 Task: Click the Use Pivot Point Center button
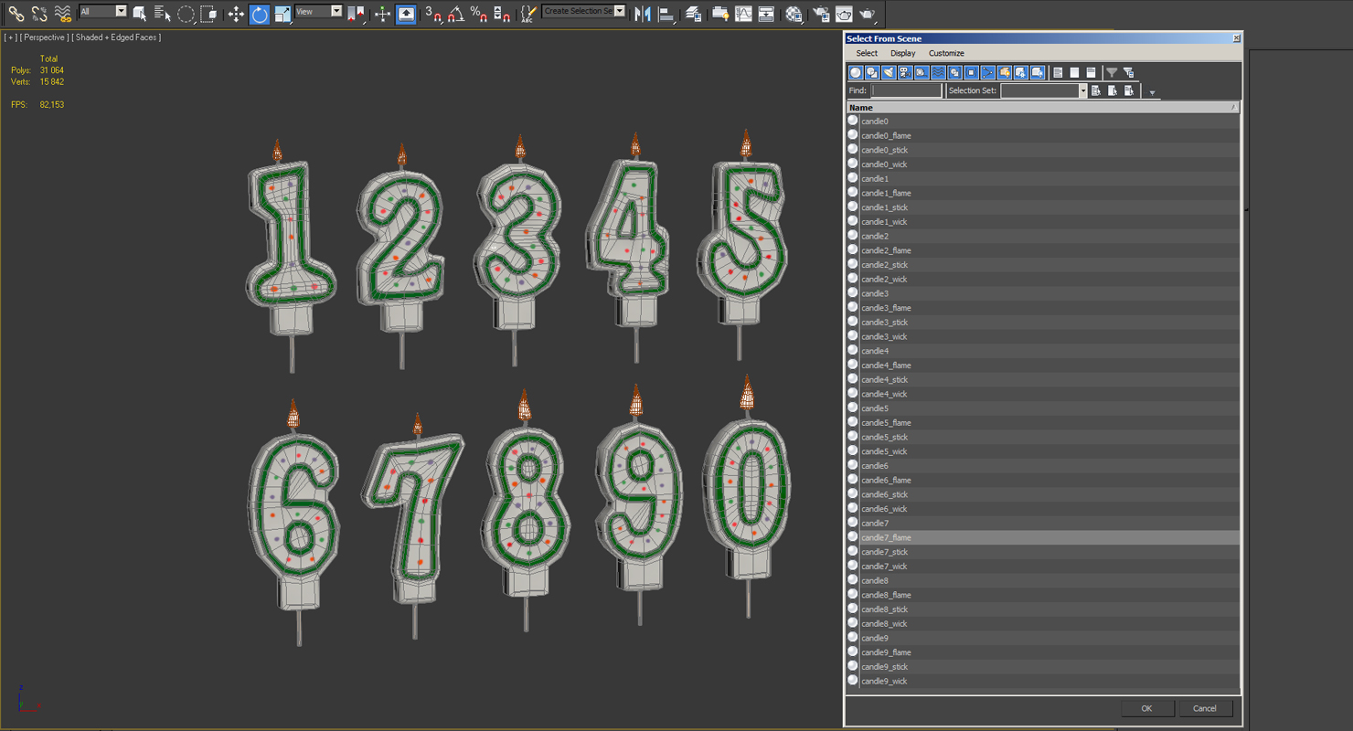[355, 13]
